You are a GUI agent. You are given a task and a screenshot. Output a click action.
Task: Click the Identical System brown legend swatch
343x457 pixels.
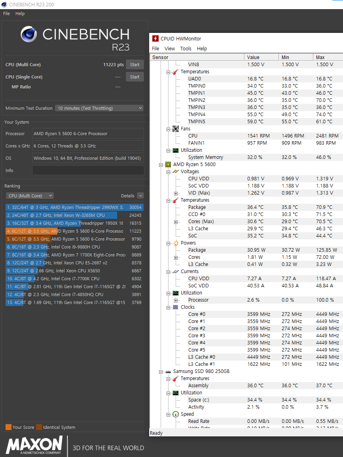tap(39, 427)
